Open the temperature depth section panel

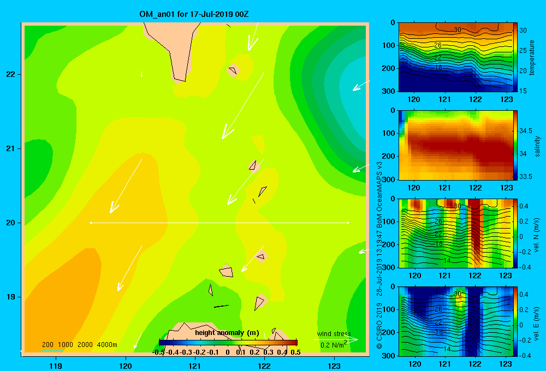coord(456,57)
